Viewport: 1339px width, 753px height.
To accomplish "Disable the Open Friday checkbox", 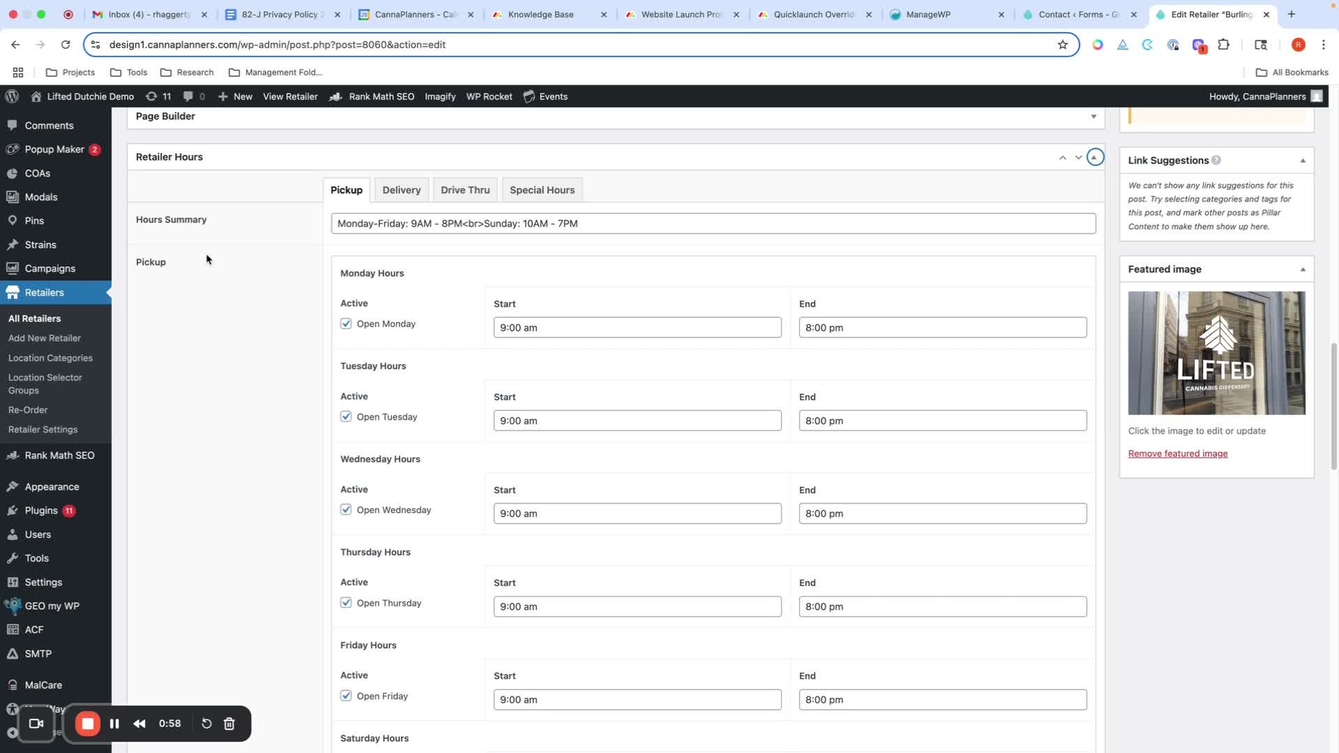I will [x=346, y=696].
